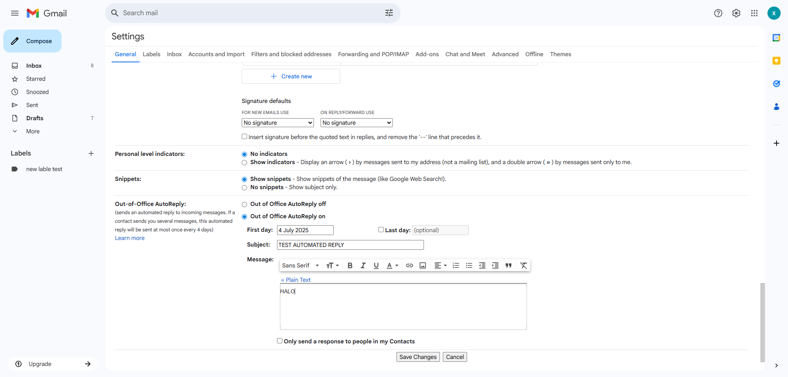Switch to the Inbox settings tab
This screenshot has height=377, width=788.
click(174, 54)
